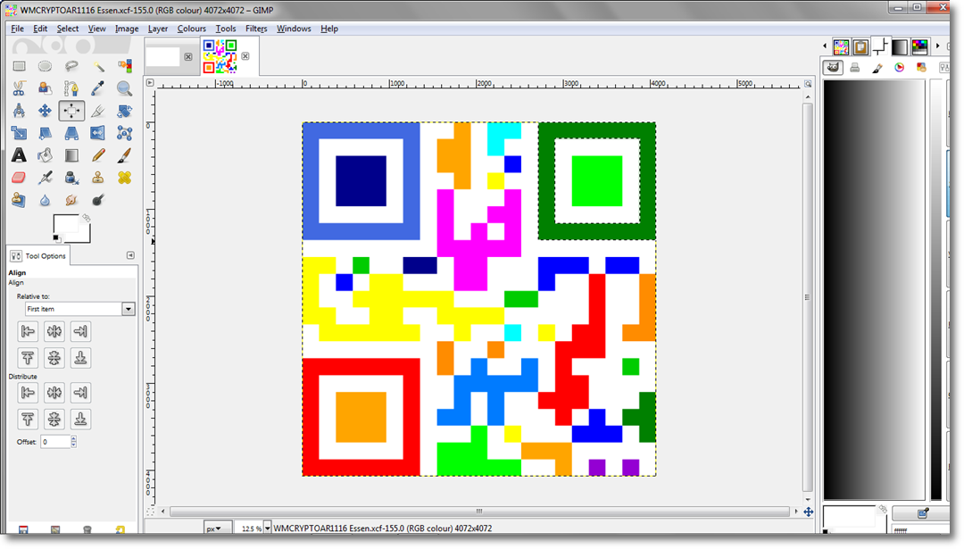Image resolution: width=964 pixels, height=549 pixels.
Task: Select the Fuzzy Select magic wand tool
Action: (98, 66)
